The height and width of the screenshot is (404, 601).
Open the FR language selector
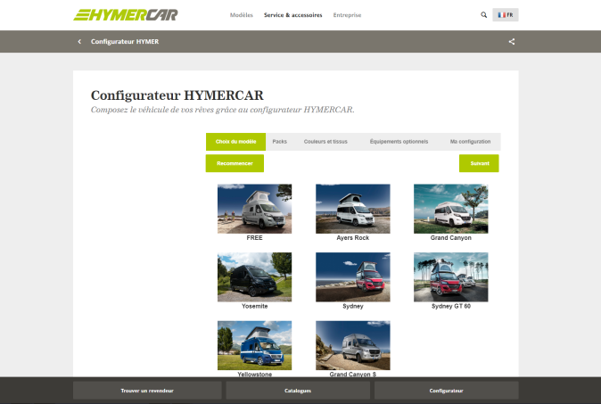(506, 15)
